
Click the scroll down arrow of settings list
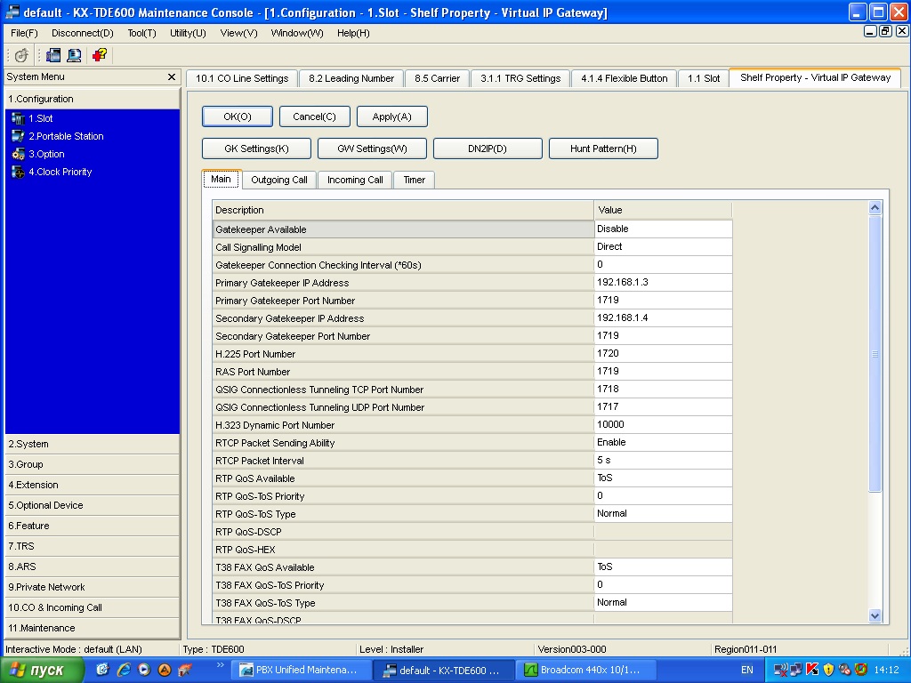tap(874, 615)
